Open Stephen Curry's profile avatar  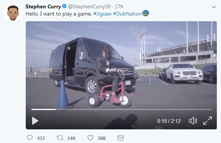point(13,13)
